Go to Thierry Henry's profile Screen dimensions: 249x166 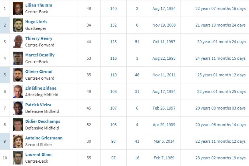click(39, 39)
